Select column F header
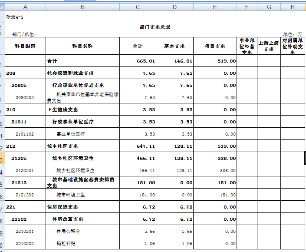This screenshot has height=252, width=306. 247,7
